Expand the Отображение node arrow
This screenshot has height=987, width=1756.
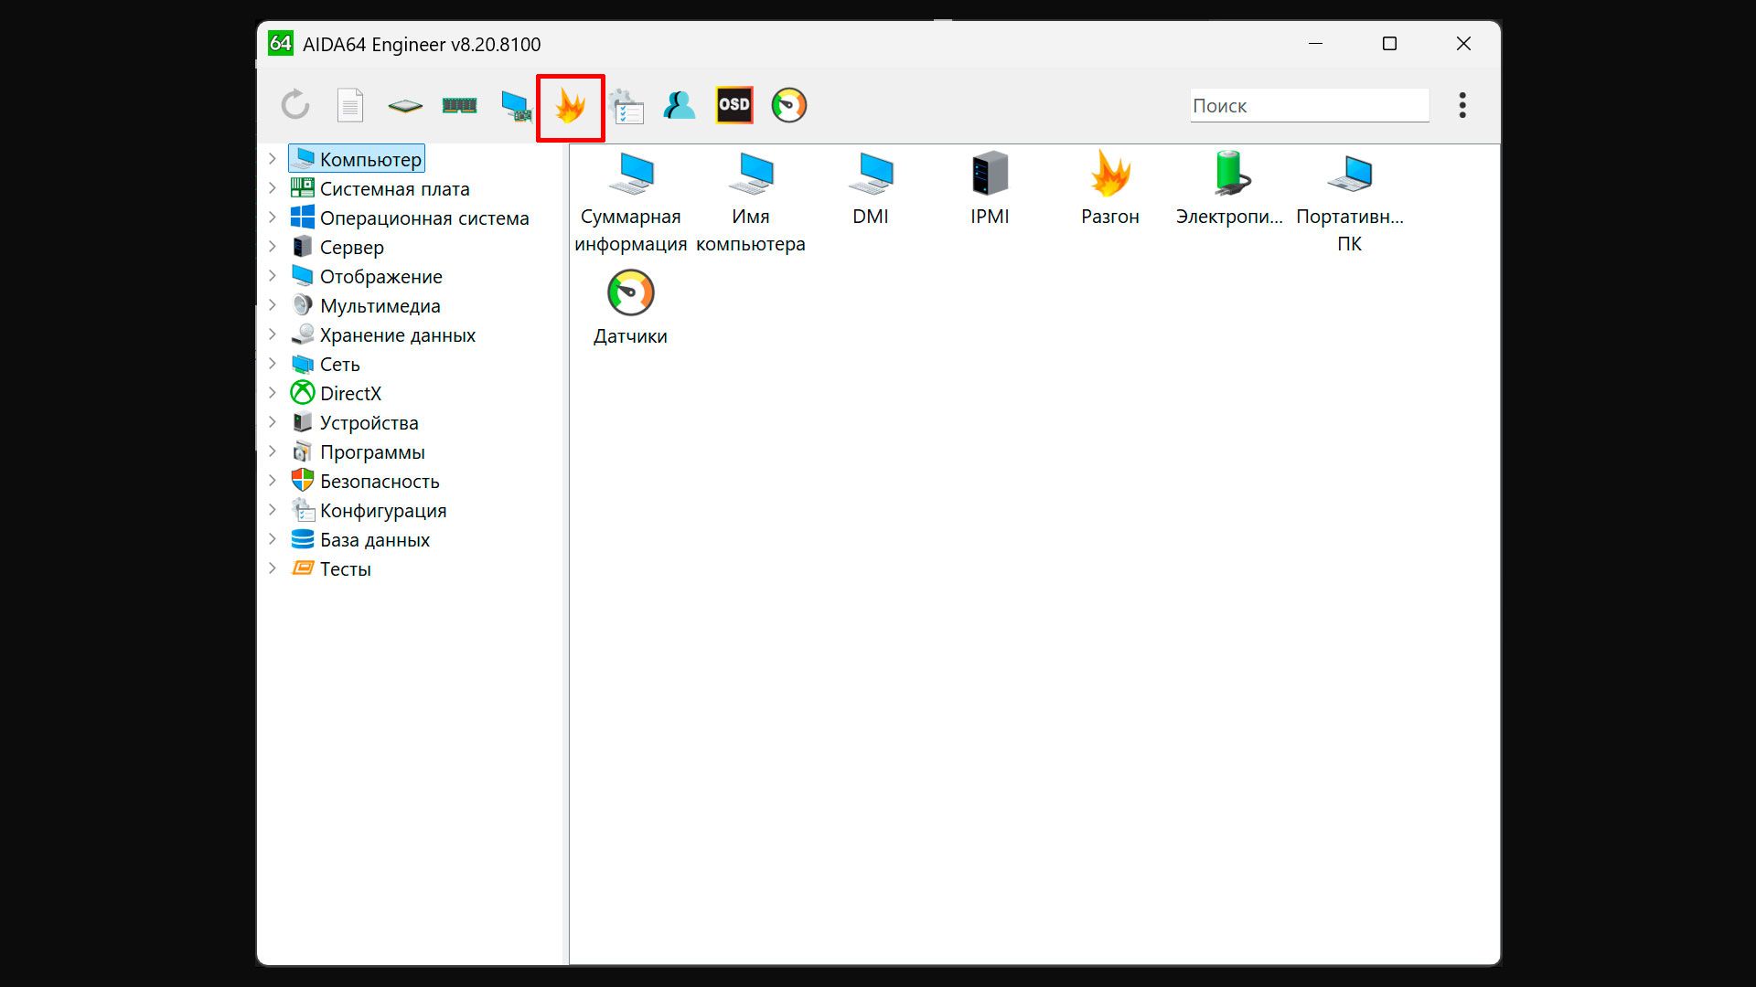pyautogui.click(x=273, y=276)
